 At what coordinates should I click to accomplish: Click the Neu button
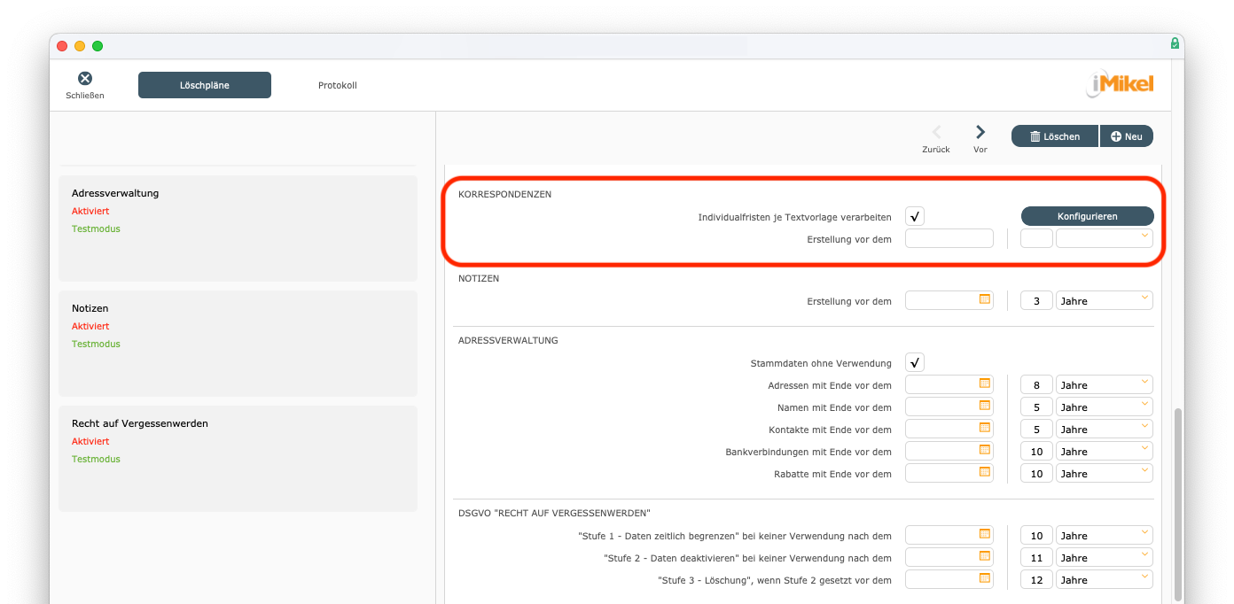(x=1126, y=136)
